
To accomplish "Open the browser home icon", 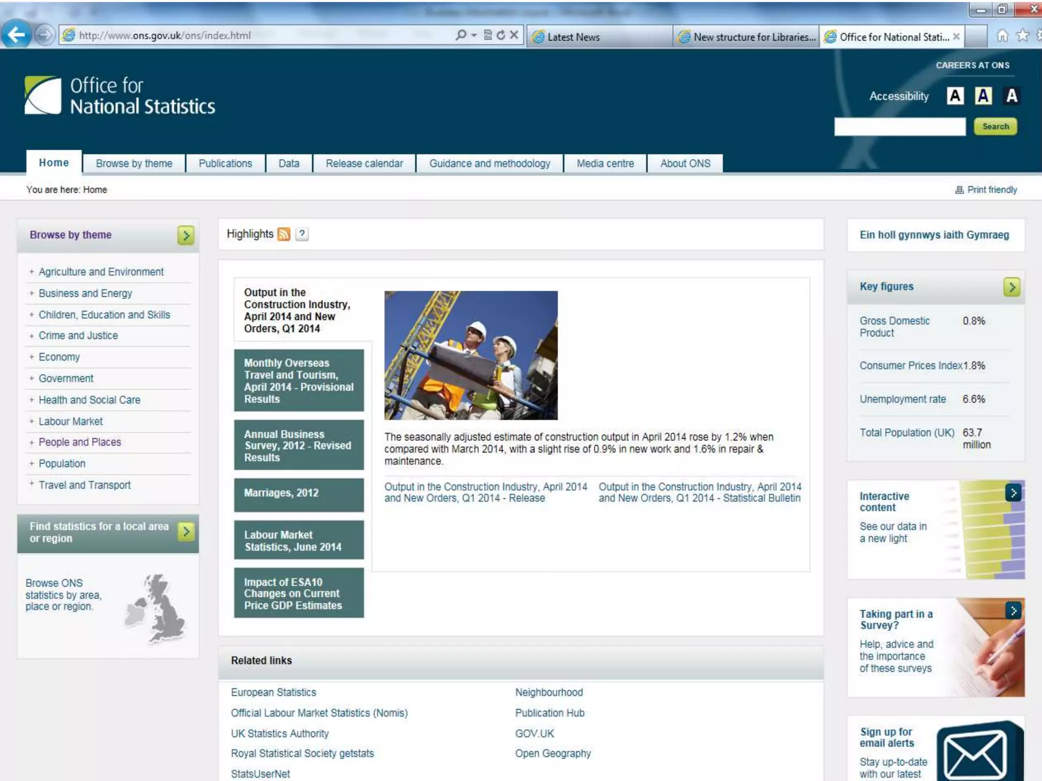I will coord(1002,36).
